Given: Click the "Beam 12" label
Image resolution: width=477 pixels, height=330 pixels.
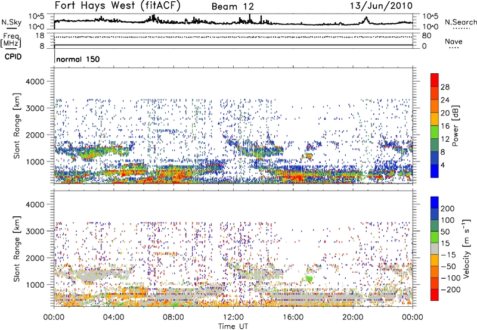Looking at the screenshot, I should point(233,7).
